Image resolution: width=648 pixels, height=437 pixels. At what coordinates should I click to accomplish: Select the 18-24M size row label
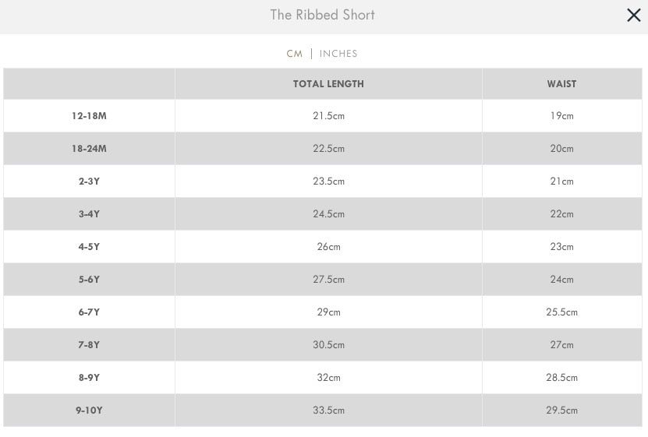tap(89, 149)
